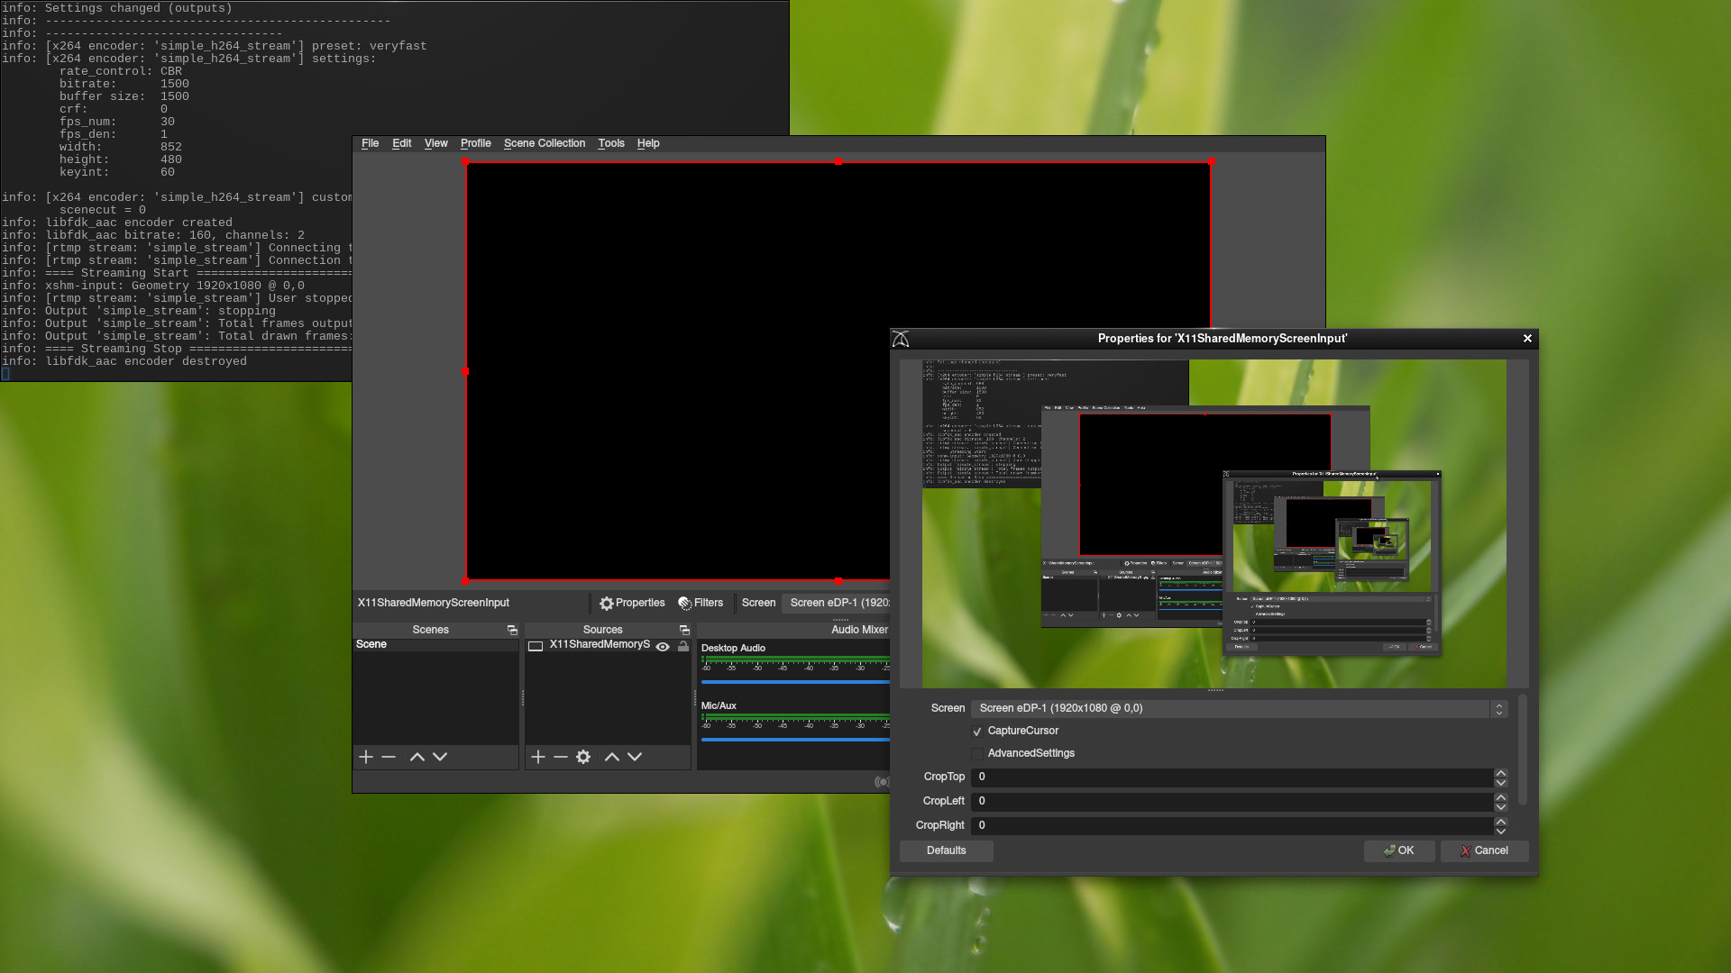The height and width of the screenshot is (973, 1731).
Task: Open source properties gear in Sources dock
Action: tap(583, 757)
